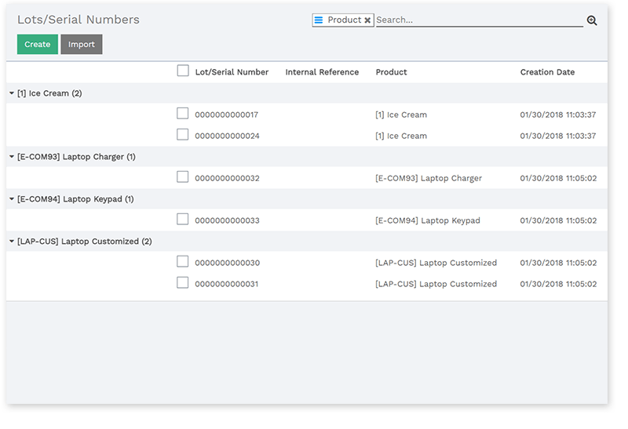Open the [E-COM94] Laptop Keypad product link

(427, 220)
